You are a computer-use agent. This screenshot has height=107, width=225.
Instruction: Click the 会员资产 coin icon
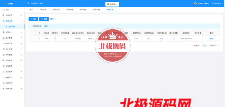[4, 32]
